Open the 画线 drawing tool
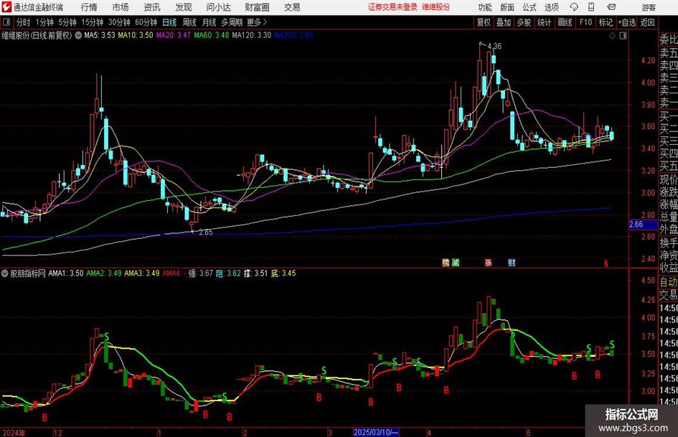678x437 pixels. (x=565, y=22)
